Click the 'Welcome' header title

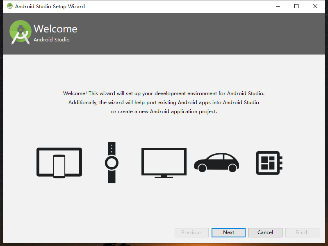[55, 29]
